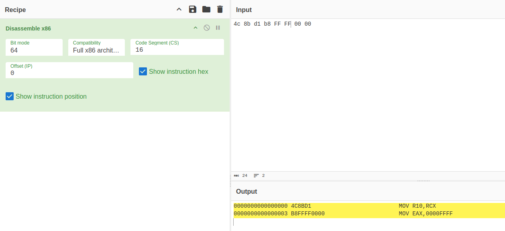Click the Disassemble x86 operation title
Viewport: 505px width, 231px height.
[28, 28]
